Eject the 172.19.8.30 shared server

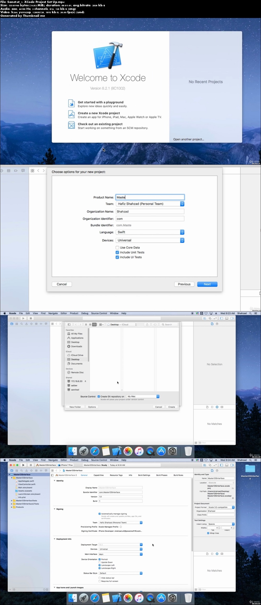[85, 381]
